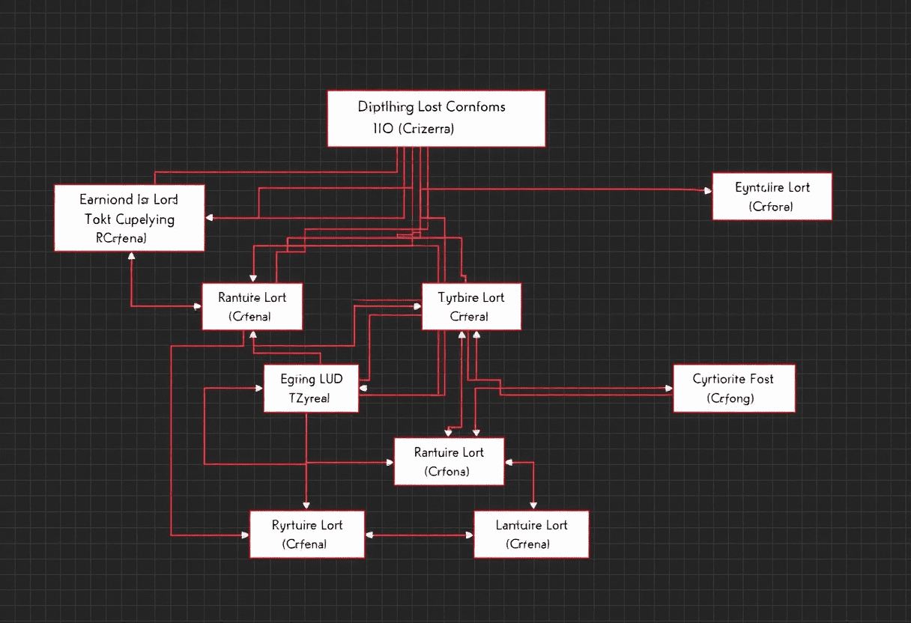Select the Egring LUD TZyreal node

click(311, 388)
